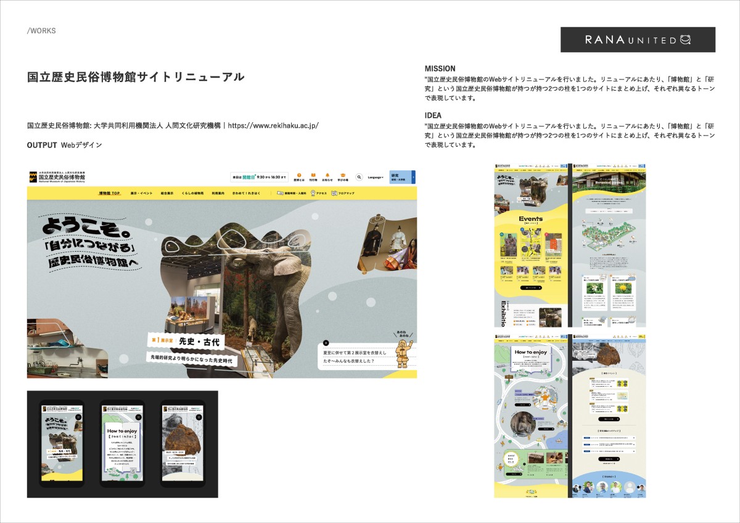Open the desktop page thumbnail with rock artifact
Screen dimensions: 740x523
pos(609,416)
